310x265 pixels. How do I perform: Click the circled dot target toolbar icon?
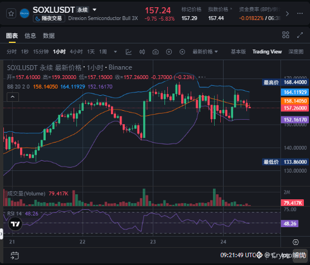coord(182,52)
